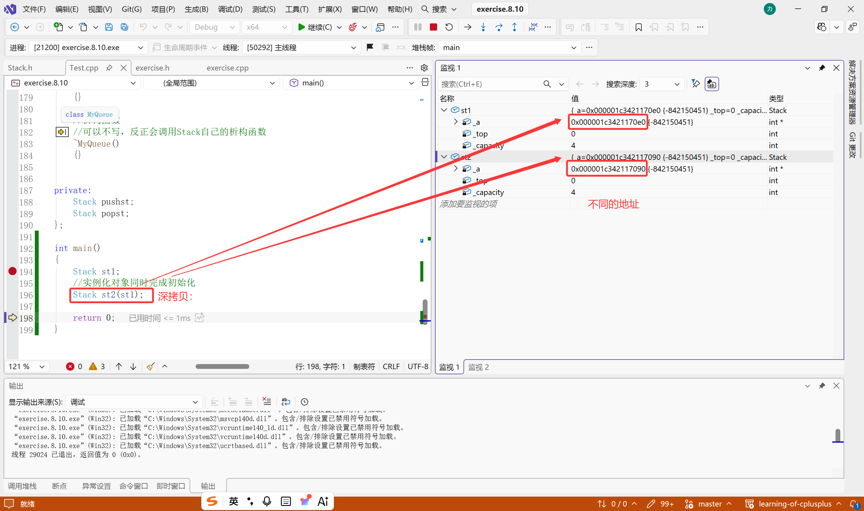Pause execution with the break-all button
The image size is (864, 511).
[x=418, y=27]
